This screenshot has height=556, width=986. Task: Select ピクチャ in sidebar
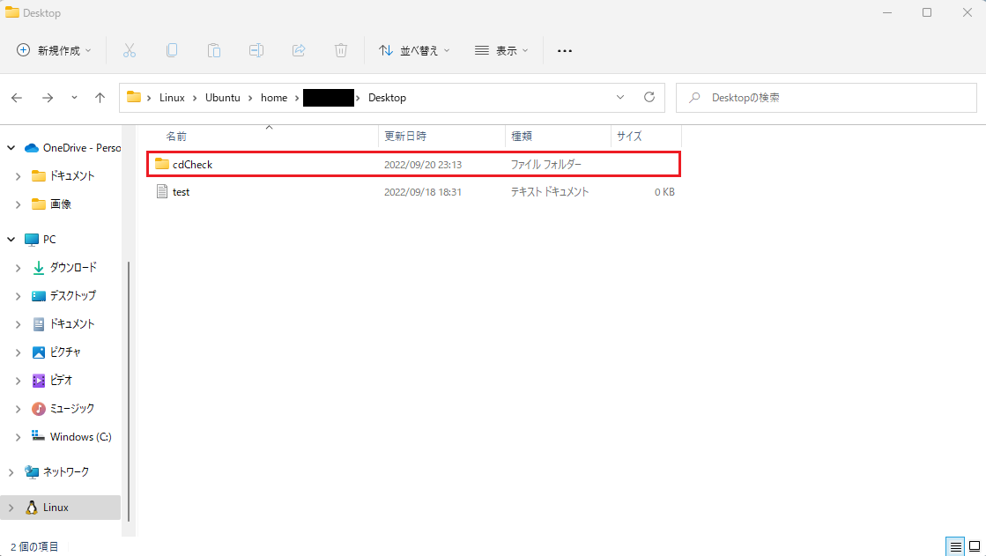tap(56, 352)
